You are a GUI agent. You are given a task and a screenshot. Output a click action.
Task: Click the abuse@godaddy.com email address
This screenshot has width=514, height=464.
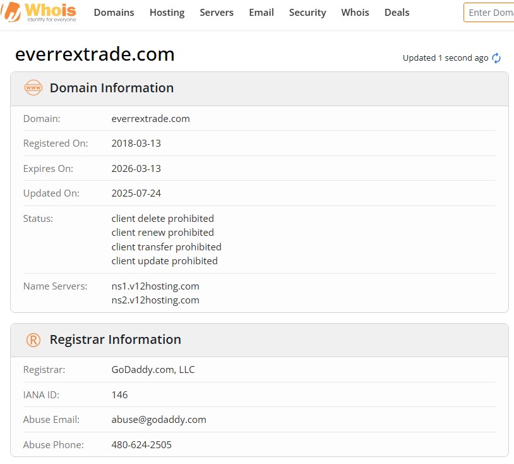pos(158,419)
